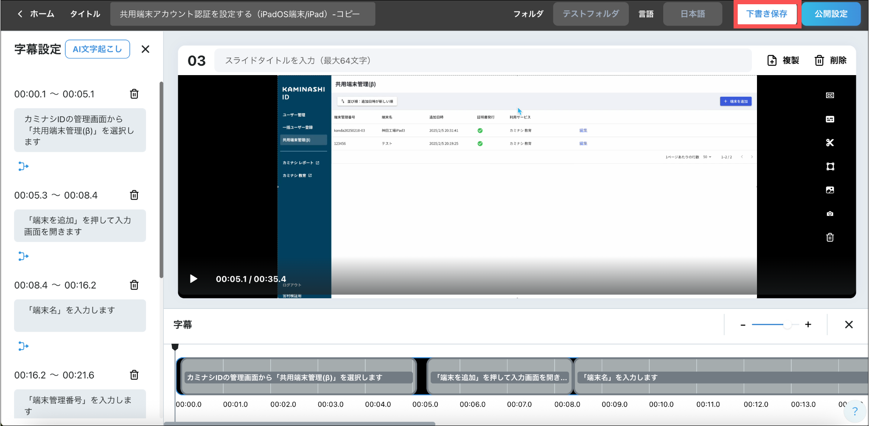This screenshot has width=869, height=426.
Task: Delete subtitle 00:08.4 ~ 00:16.2
Action: point(134,285)
